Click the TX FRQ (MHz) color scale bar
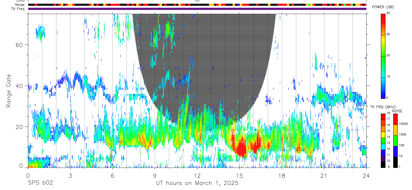Screen dimensions: 412x190 click(x=383, y=141)
